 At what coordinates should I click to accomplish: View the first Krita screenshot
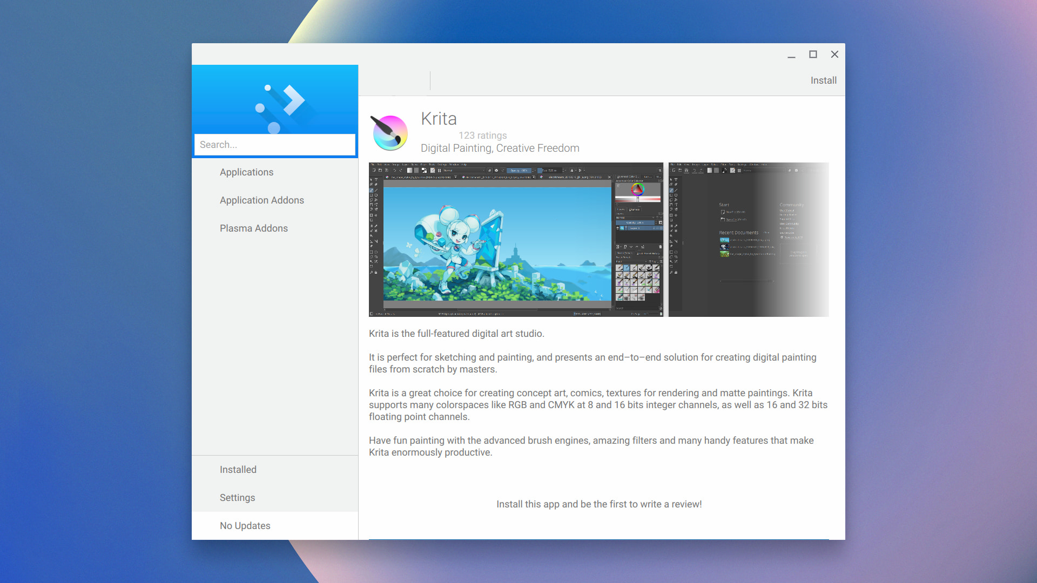515,239
